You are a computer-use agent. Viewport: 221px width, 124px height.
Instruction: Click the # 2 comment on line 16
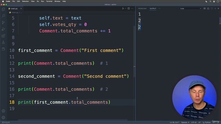click(104, 89)
